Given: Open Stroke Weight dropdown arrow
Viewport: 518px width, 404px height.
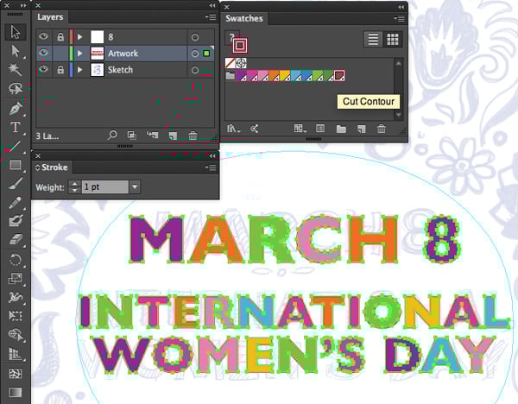Looking at the screenshot, I should tap(135, 187).
